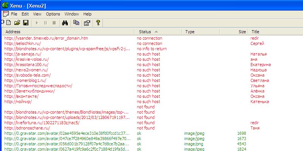The height and width of the screenshot is (151, 303).
Task: Click the title cell Таня
Action: click(x=255, y=128)
